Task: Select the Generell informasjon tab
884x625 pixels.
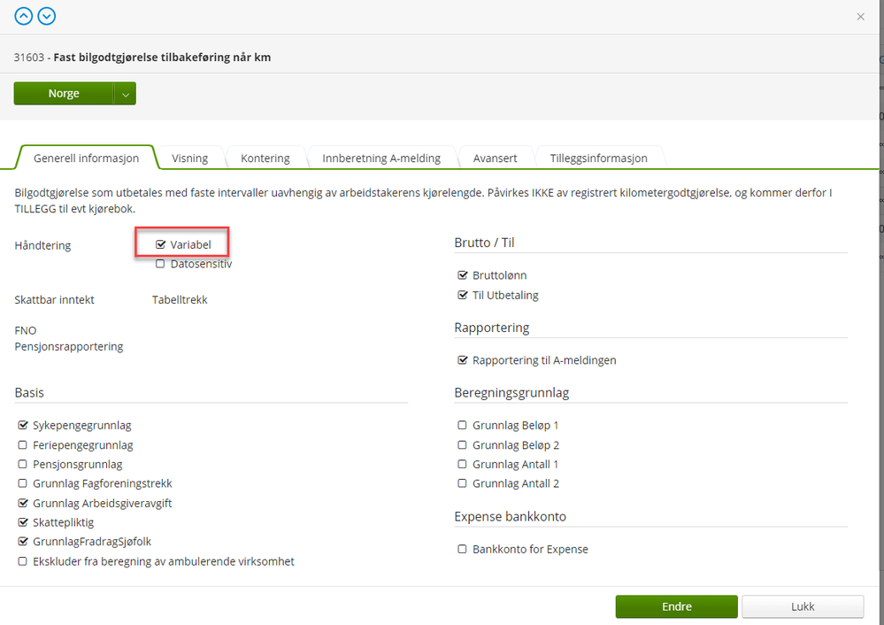Action: pos(86,158)
